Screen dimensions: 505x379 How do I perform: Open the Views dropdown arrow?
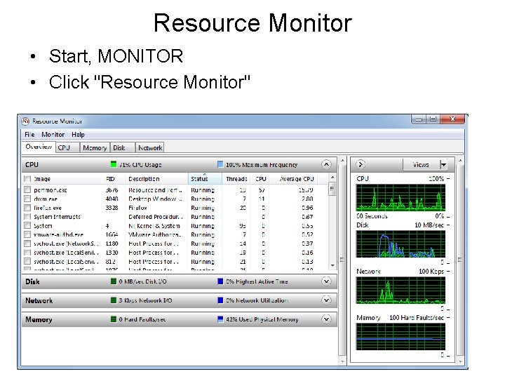[443, 165]
